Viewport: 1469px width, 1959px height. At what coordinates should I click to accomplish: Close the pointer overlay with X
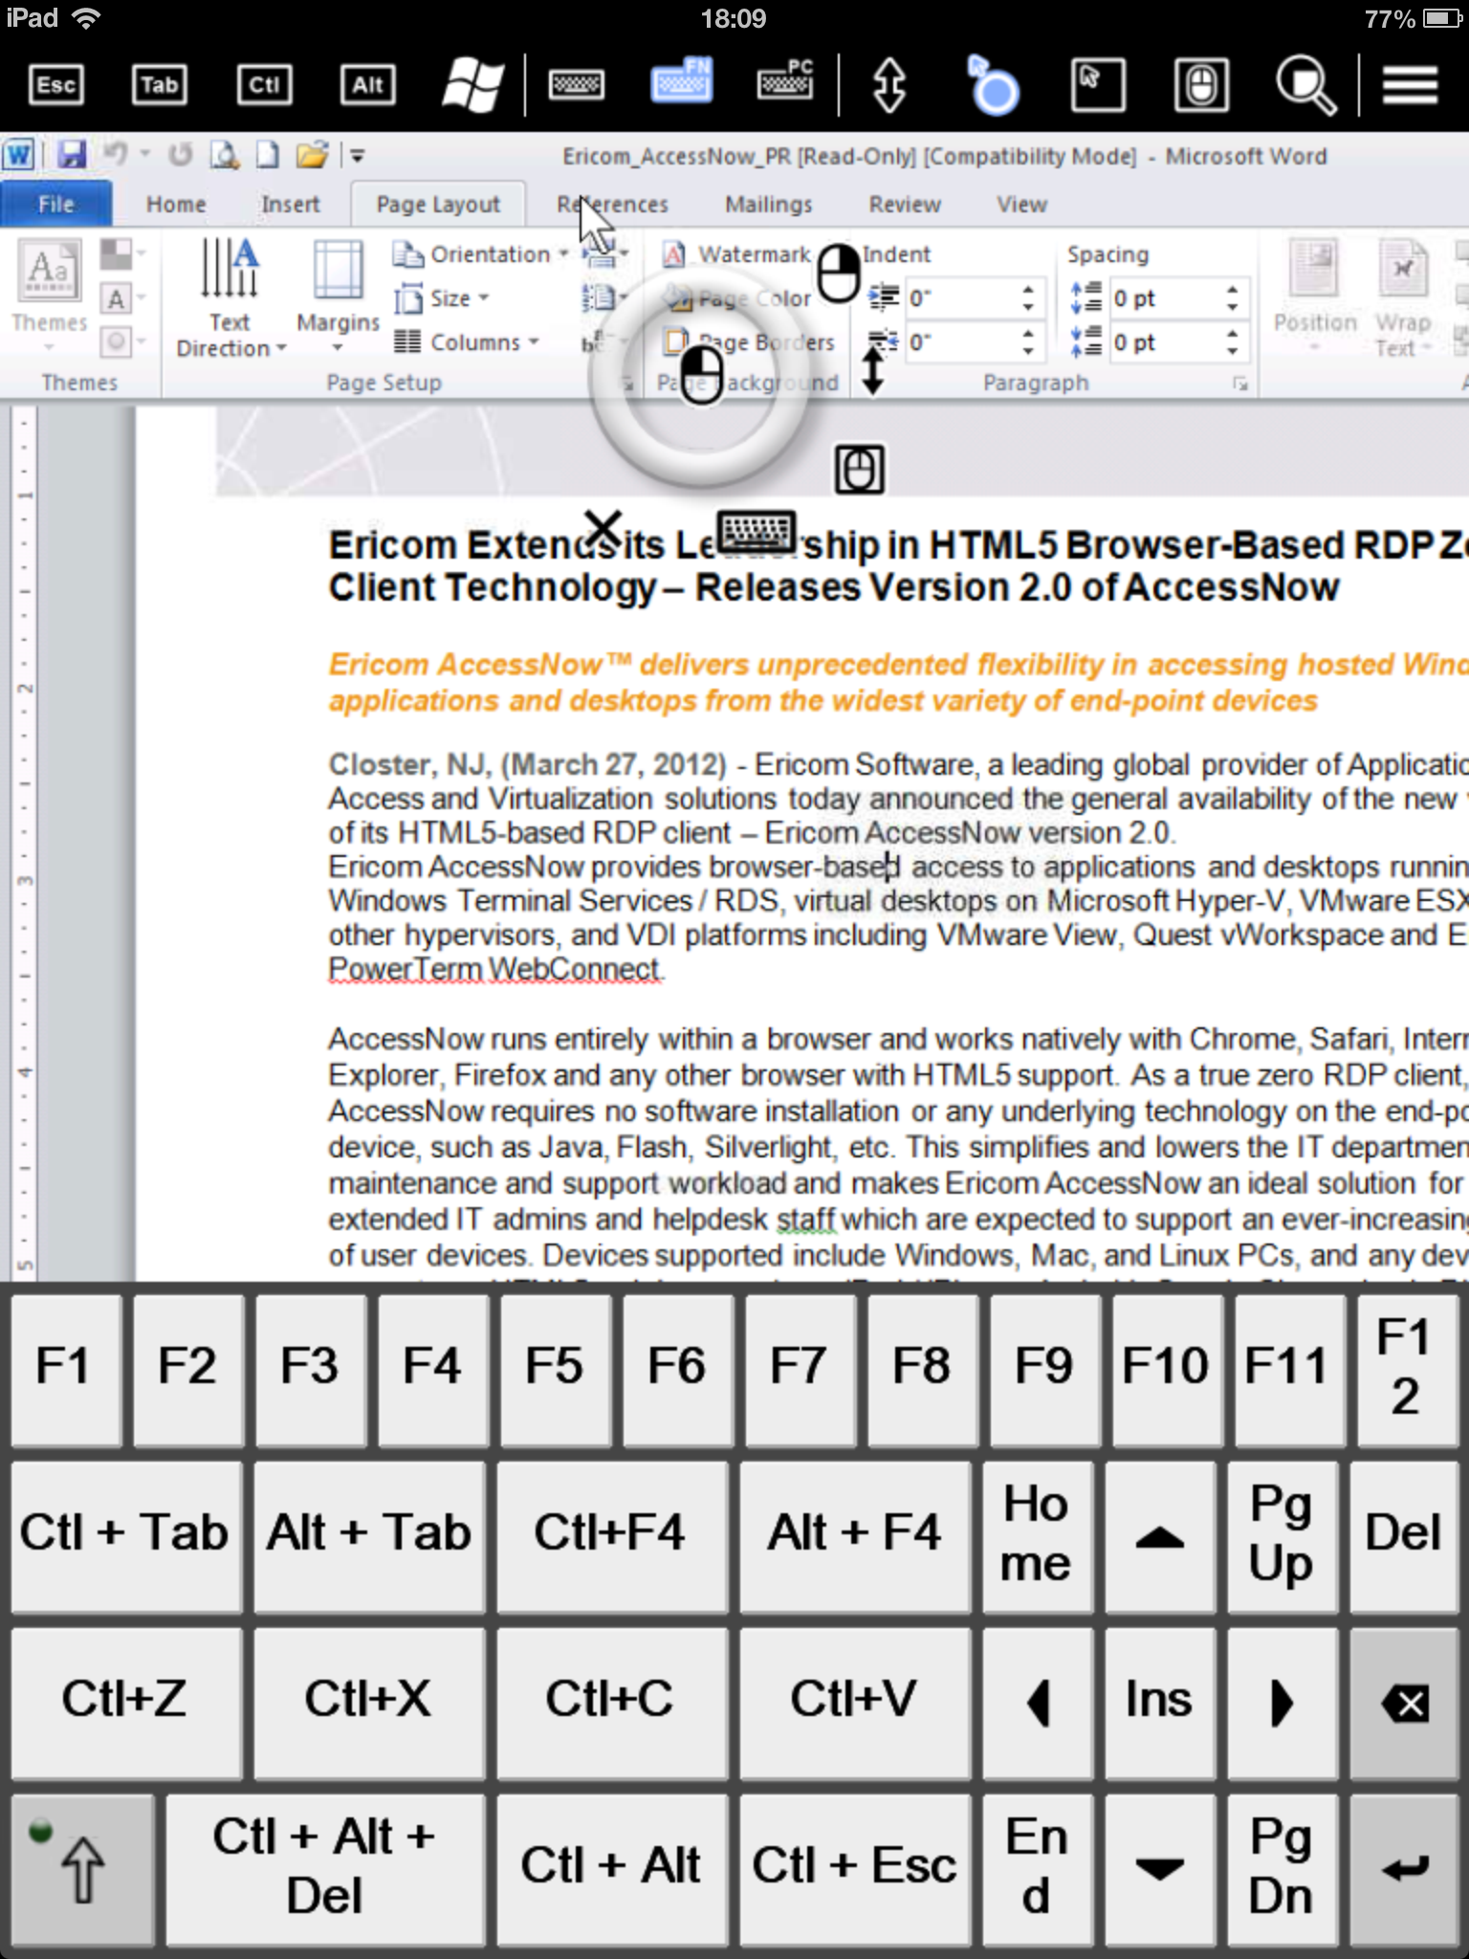(x=603, y=528)
